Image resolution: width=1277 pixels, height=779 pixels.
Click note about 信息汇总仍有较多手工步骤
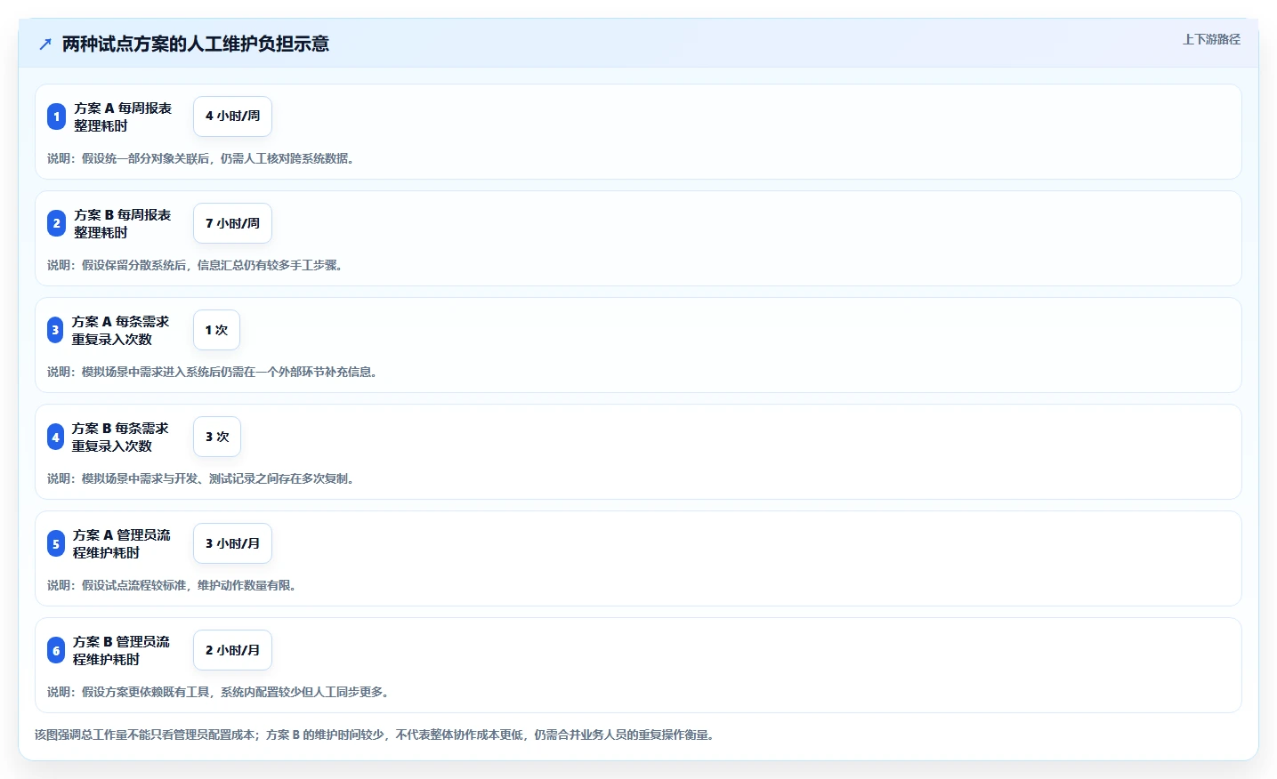(x=198, y=265)
